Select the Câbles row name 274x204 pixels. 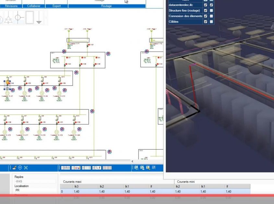click(173, 22)
